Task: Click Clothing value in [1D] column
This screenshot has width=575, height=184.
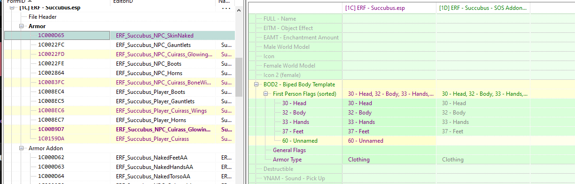Action: click(452, 160)
